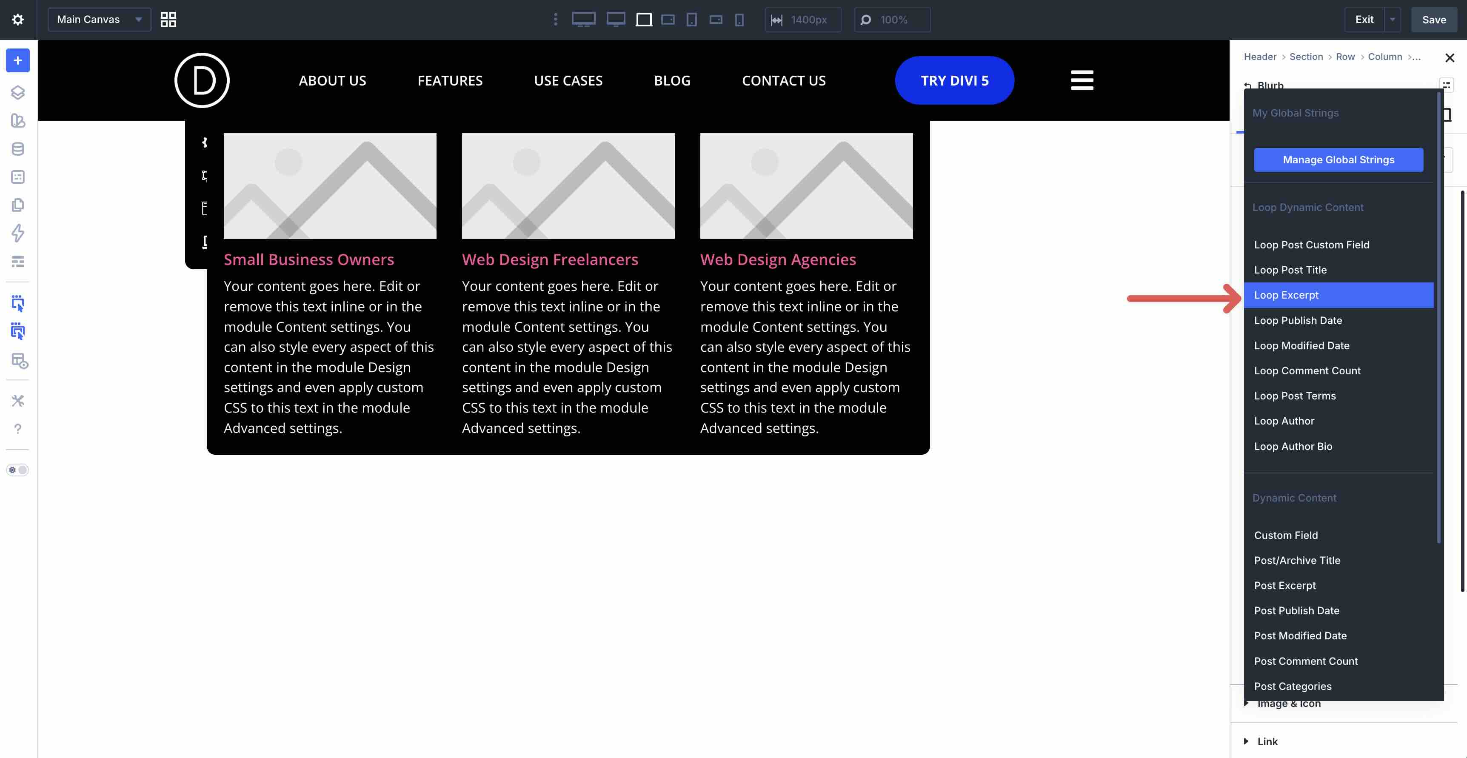1467x758 pixels.
Task: Choose Post Publish Date from the menu
Action: click(1297, 610)
